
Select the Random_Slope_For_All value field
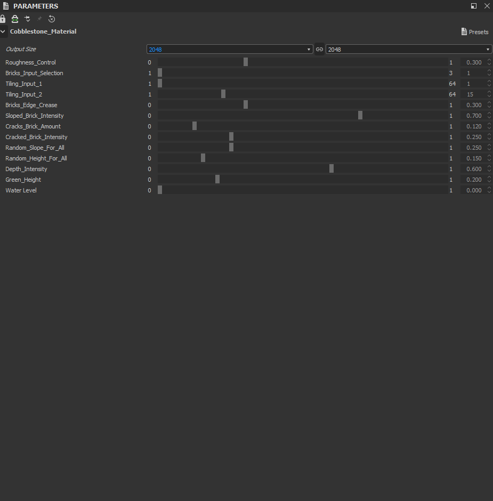pos(473,148)
